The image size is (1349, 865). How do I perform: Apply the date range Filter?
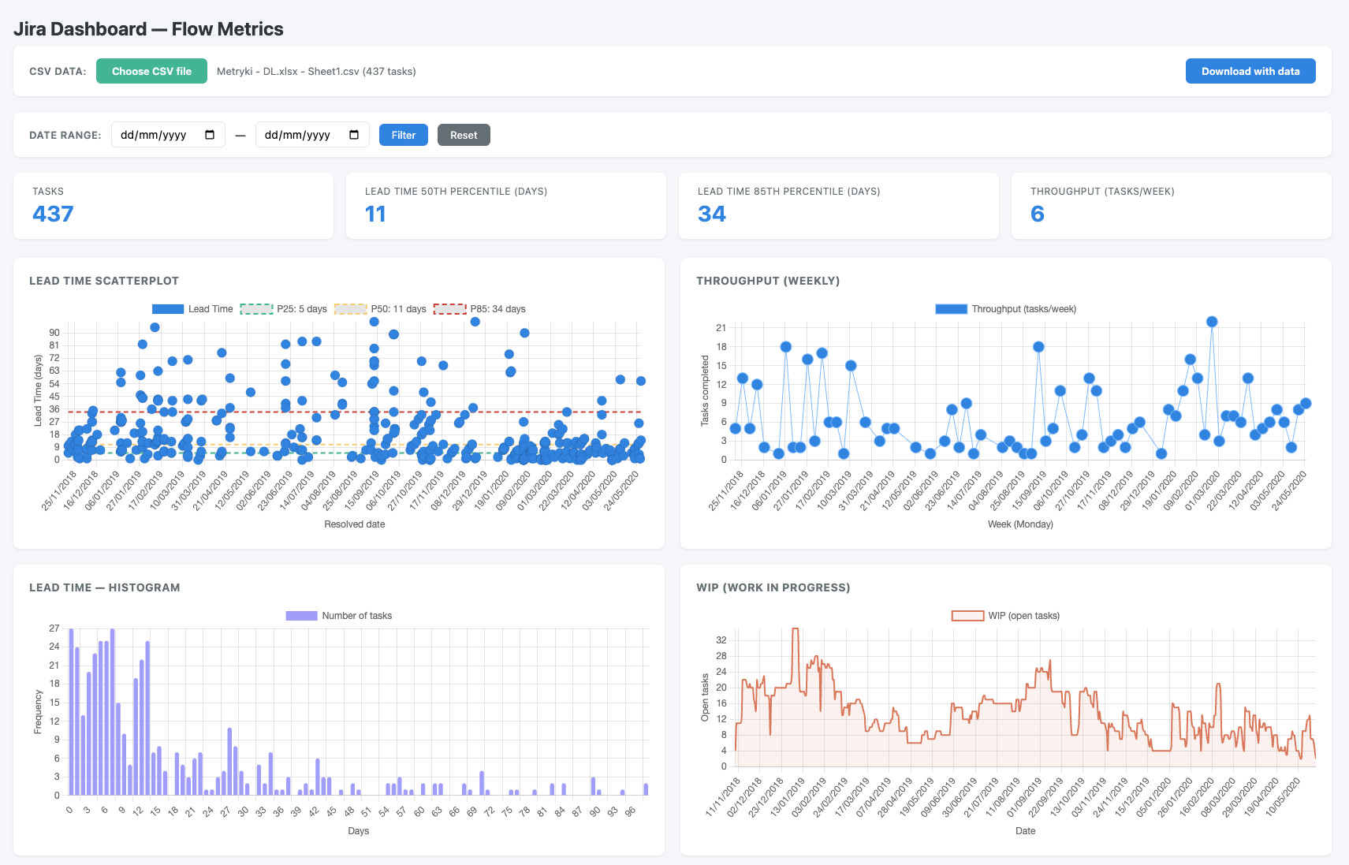click(x=403, y=135)
